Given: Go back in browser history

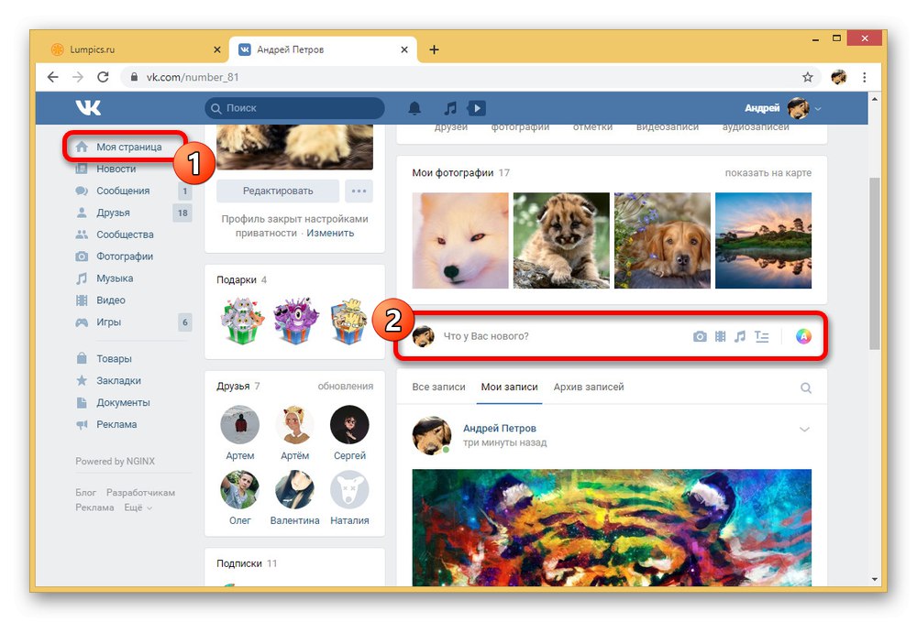Looking at the screenshot, I should pos(52,77).
